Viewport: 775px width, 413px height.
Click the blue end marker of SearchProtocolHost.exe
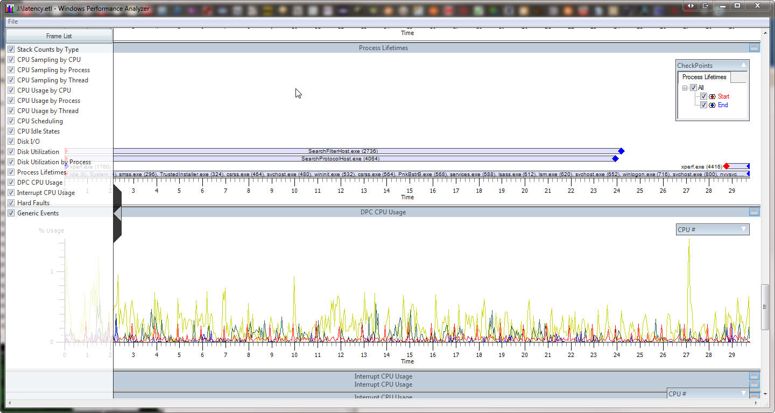click(615, 159)
